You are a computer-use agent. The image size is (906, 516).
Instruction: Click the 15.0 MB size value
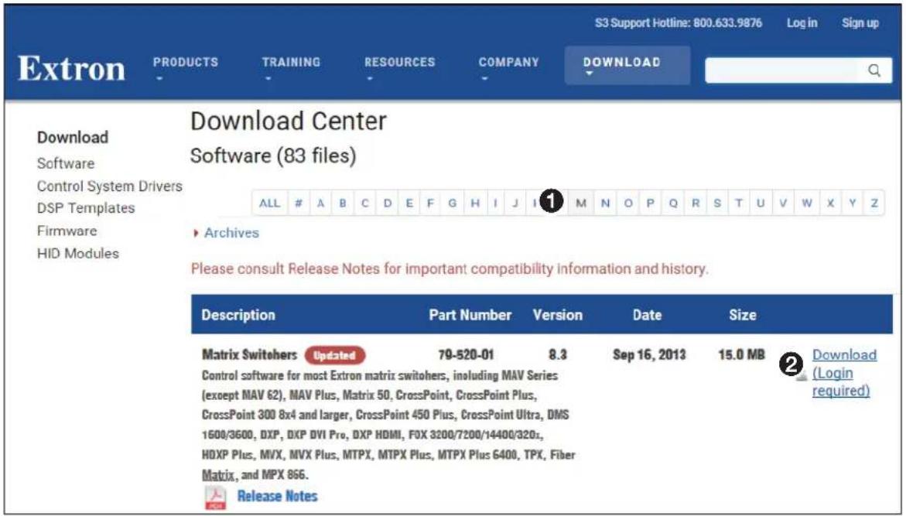pyautogui.click(x=741, y=355)
